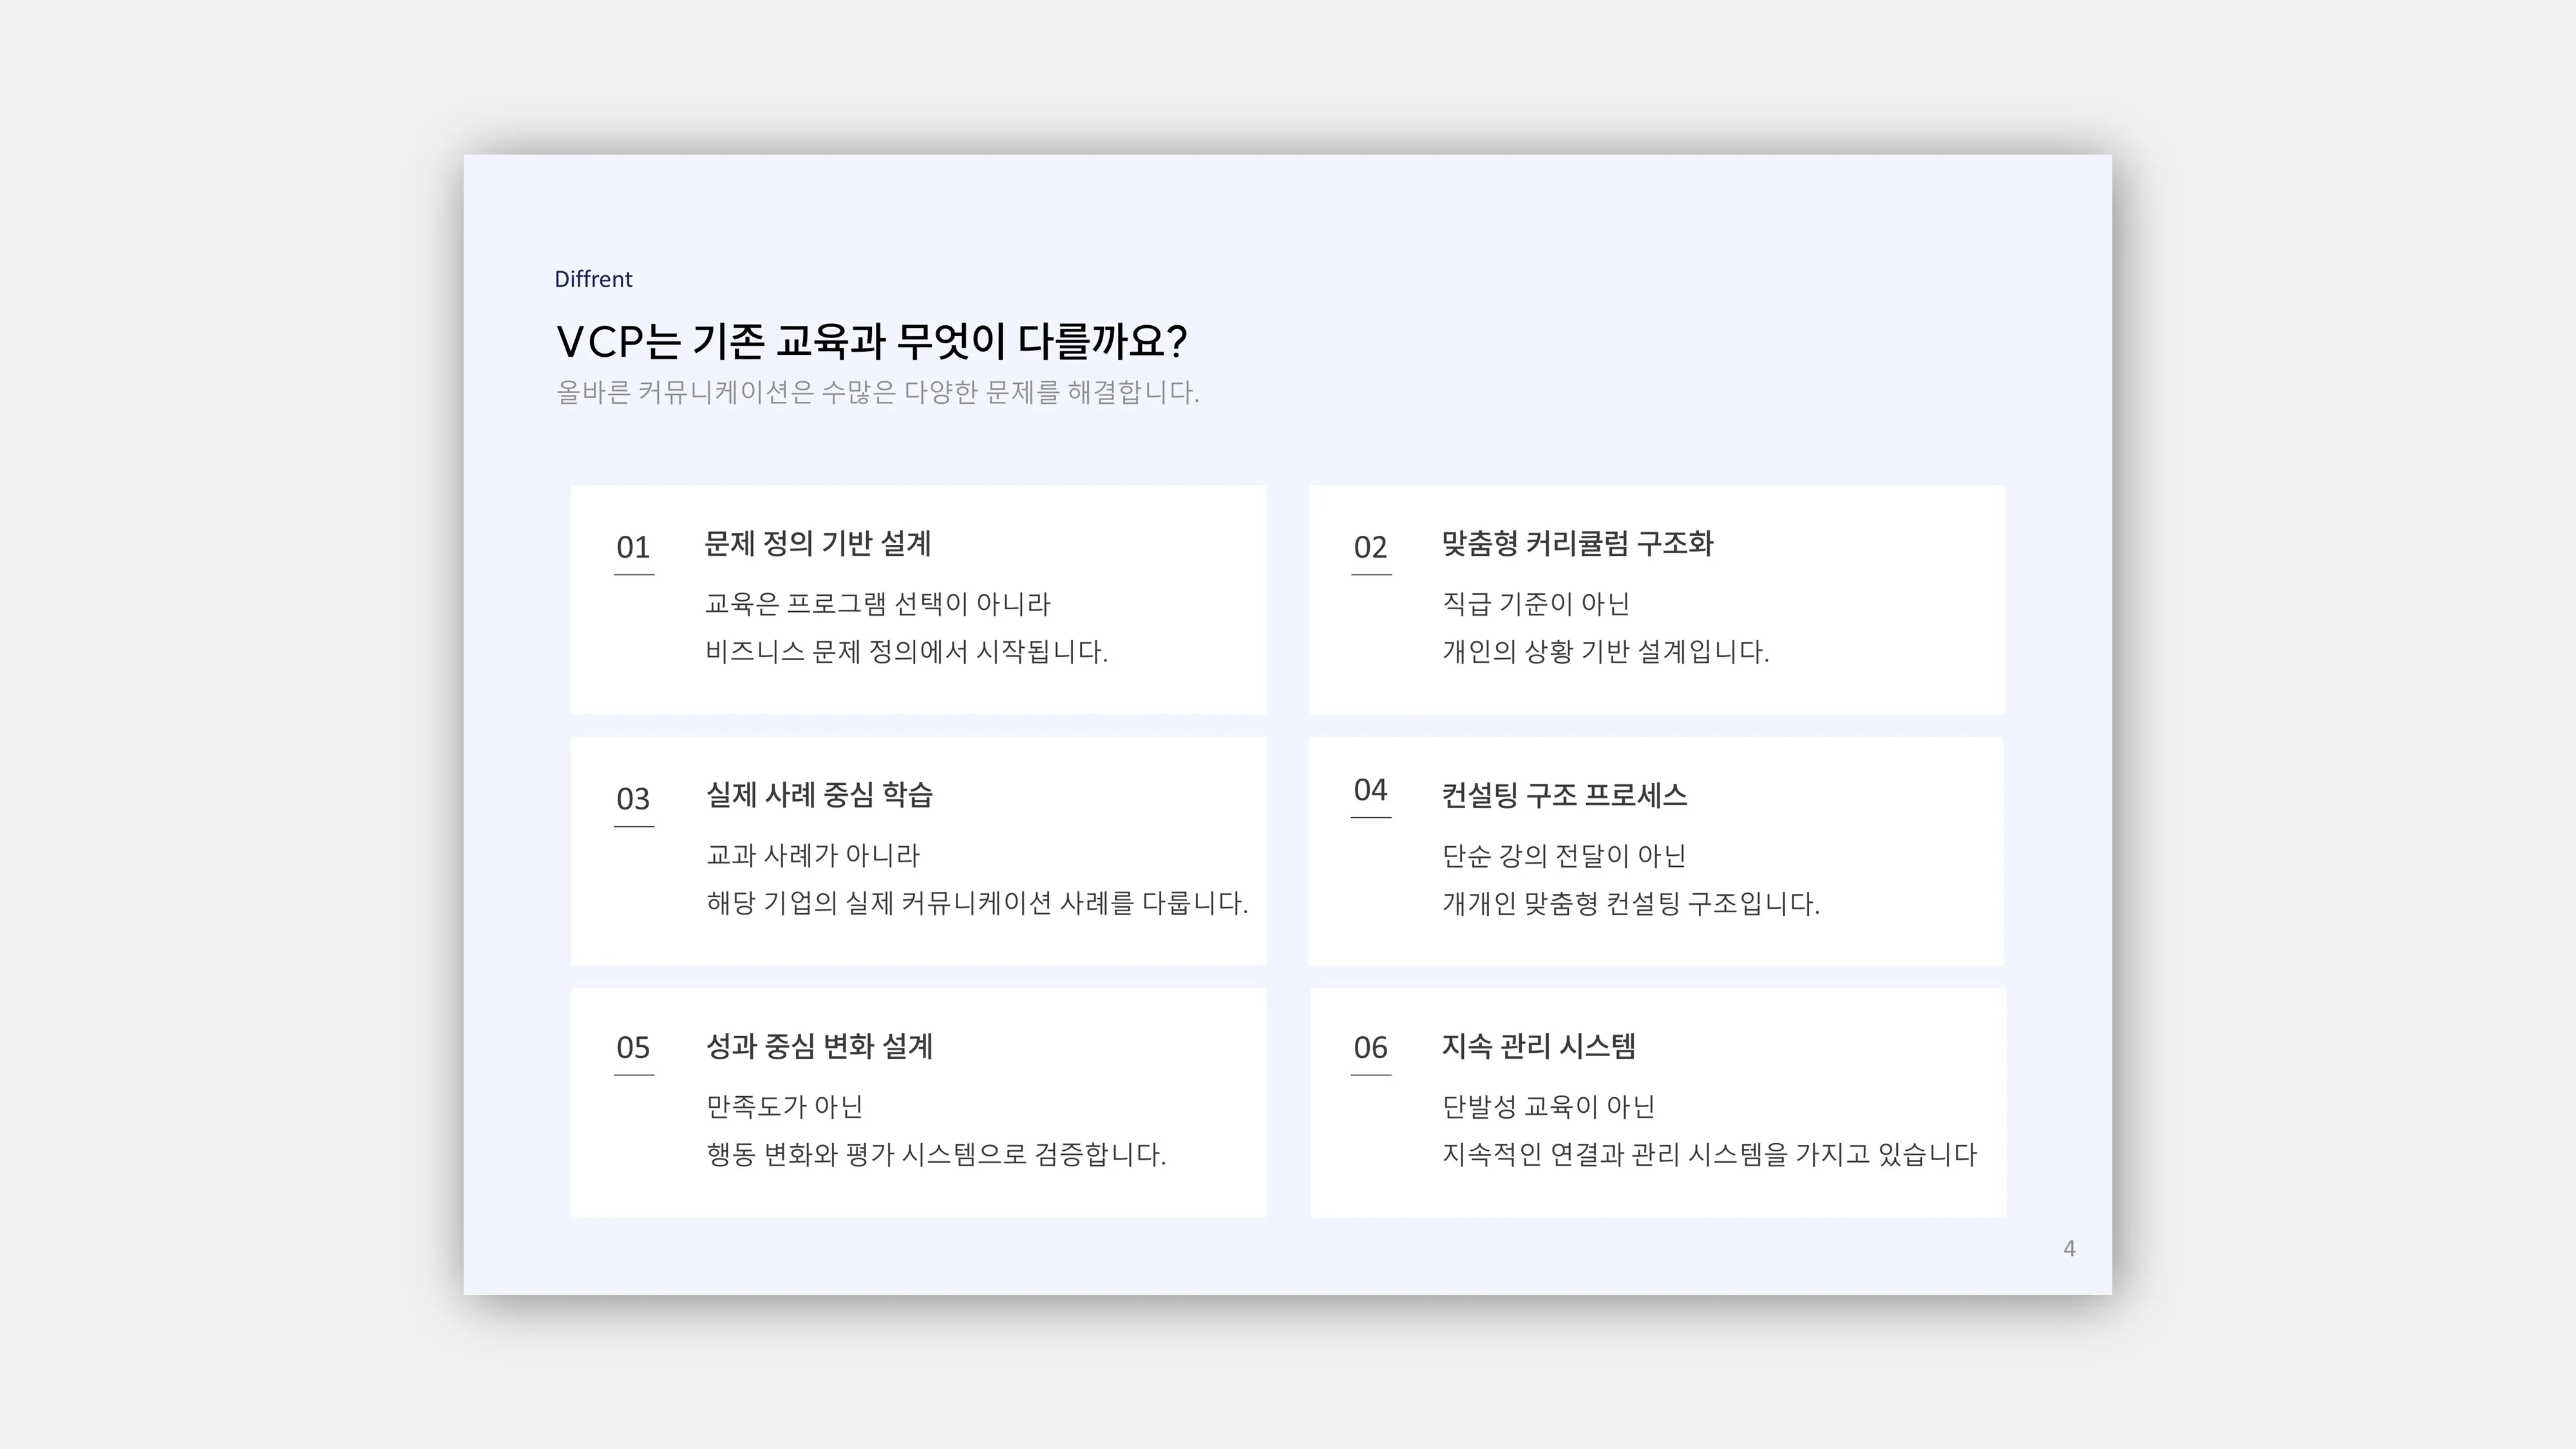Select heading '실제 사례 중심 학습'
This screenshot has height=1449, width=2576.
point(819,795)
